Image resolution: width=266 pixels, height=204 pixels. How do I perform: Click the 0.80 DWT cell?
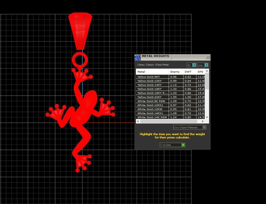pos(190,117)
